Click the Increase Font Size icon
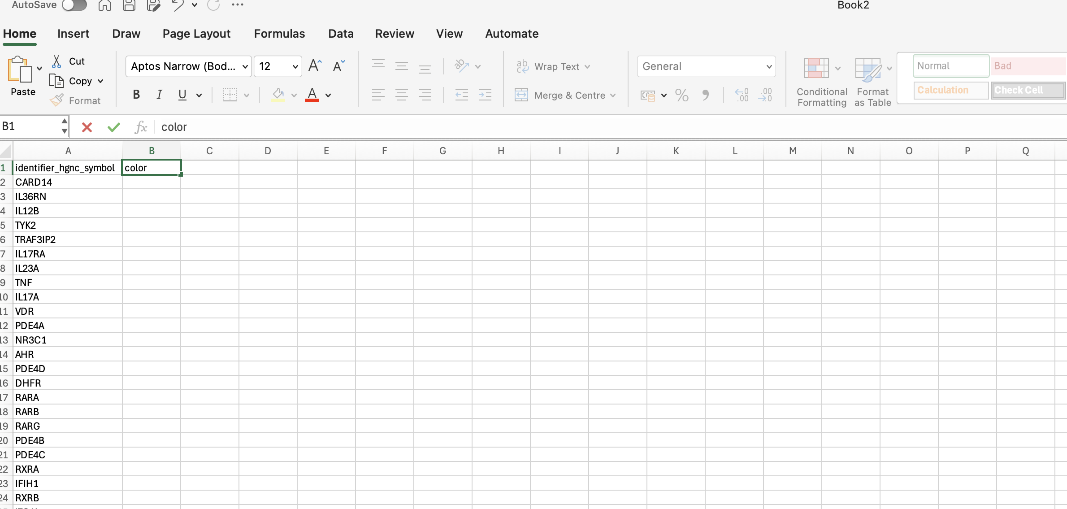Screen dimensions: 1067x509 tap(315, 66)
